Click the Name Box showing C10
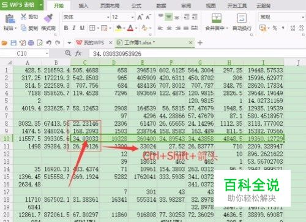This screenshot has height=222, width=306. pyautogui.click(x=24, y=54)
